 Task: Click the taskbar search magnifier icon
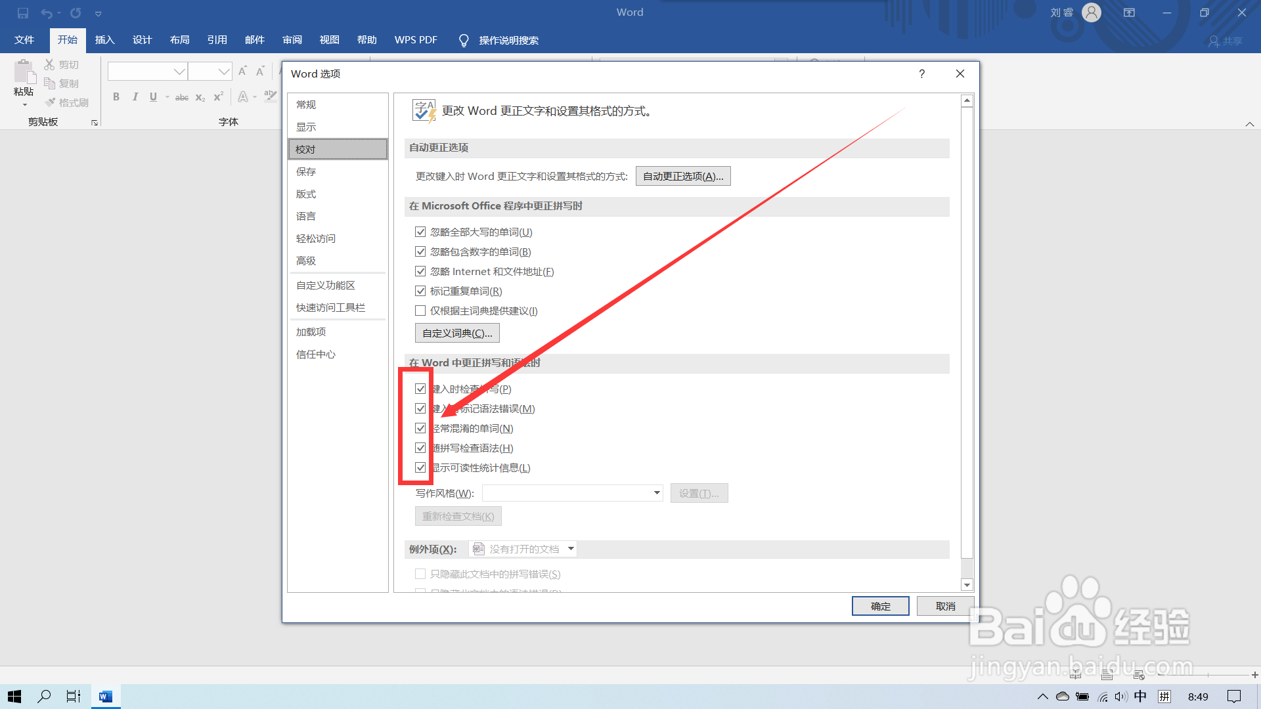coord(44,697)
